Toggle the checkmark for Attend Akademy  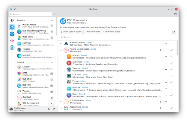click(171, 44)
